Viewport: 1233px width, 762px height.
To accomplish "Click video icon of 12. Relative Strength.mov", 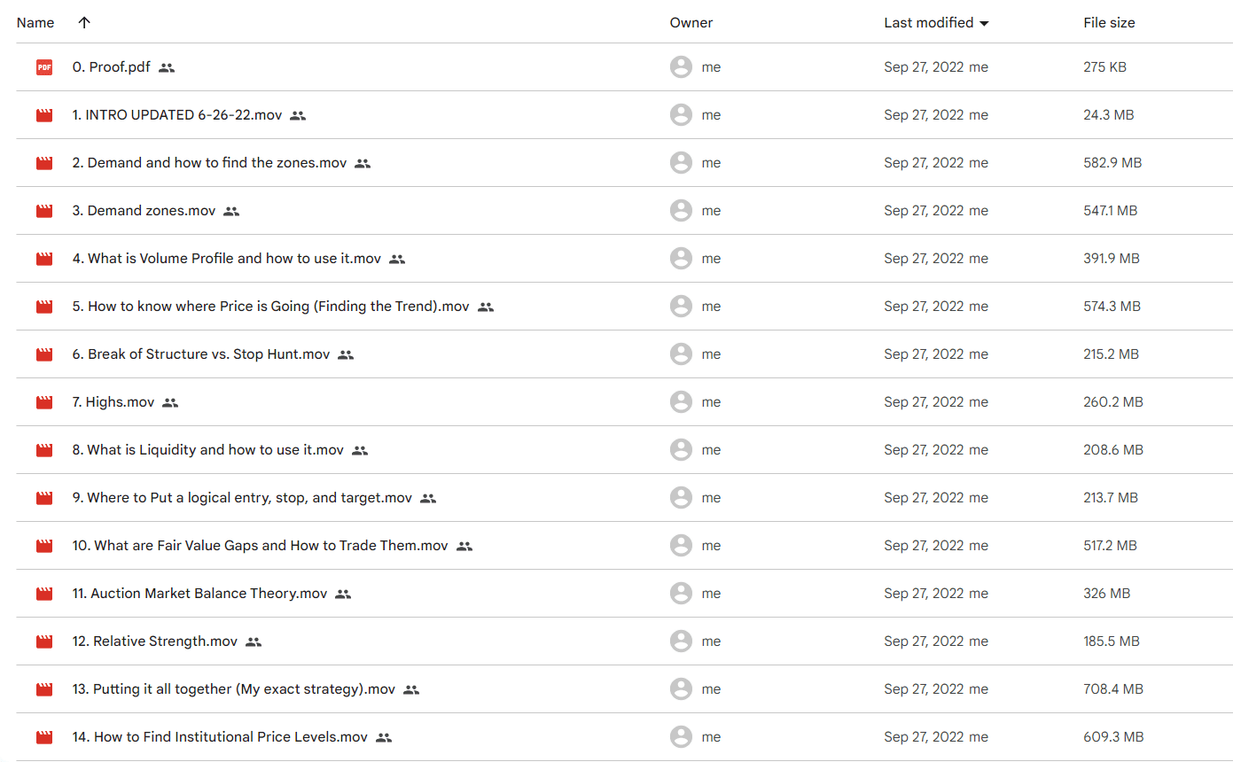I will pos(44,641).
